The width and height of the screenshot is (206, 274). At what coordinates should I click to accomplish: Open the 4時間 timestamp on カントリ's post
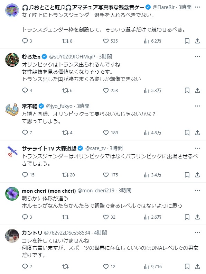point(101,233)
